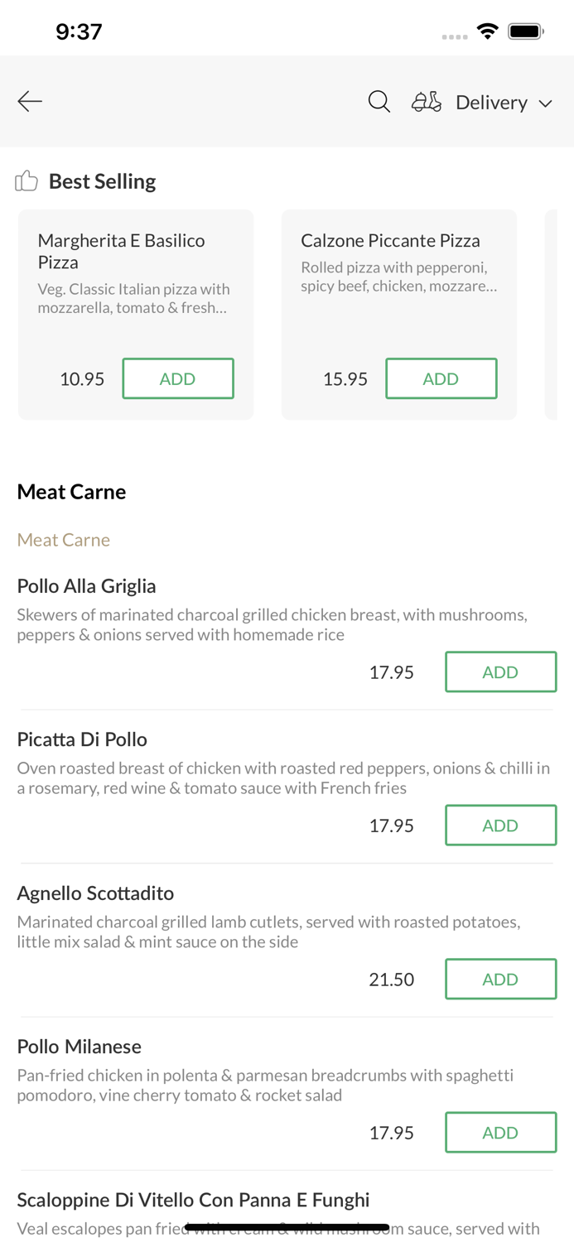Tap the battery status icon
Image resolution: width=574 pixels, height=1242 pixels.
[x=525, y=31]
